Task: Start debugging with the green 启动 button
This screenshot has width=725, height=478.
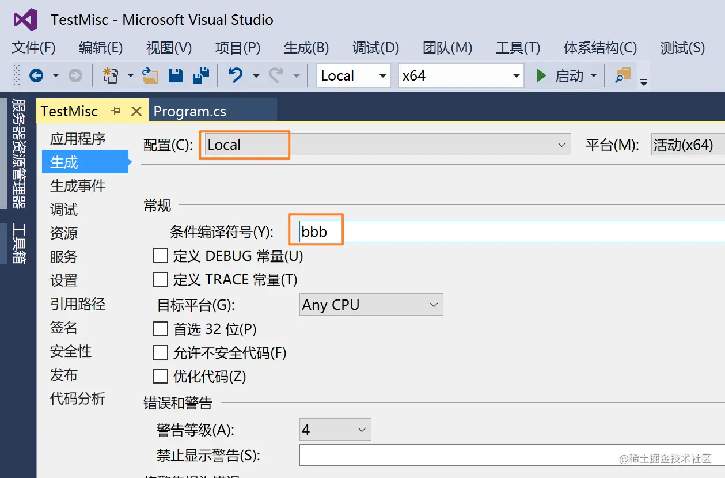Action: point(560,75)
